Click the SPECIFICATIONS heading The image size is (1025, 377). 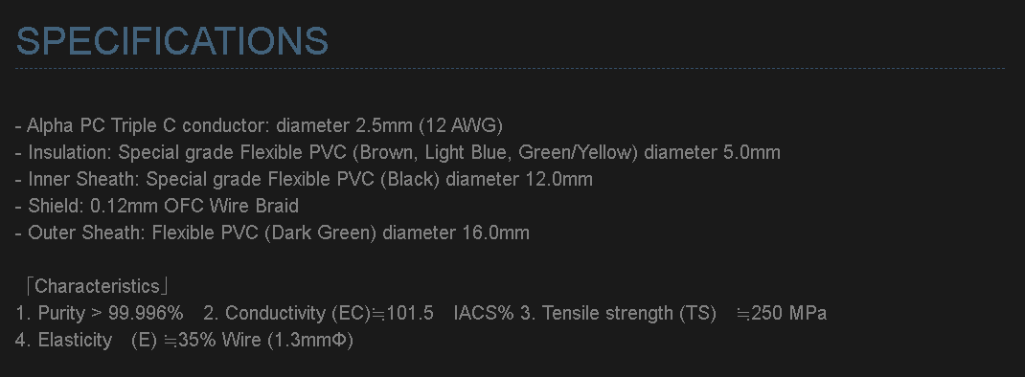[171, 40]
